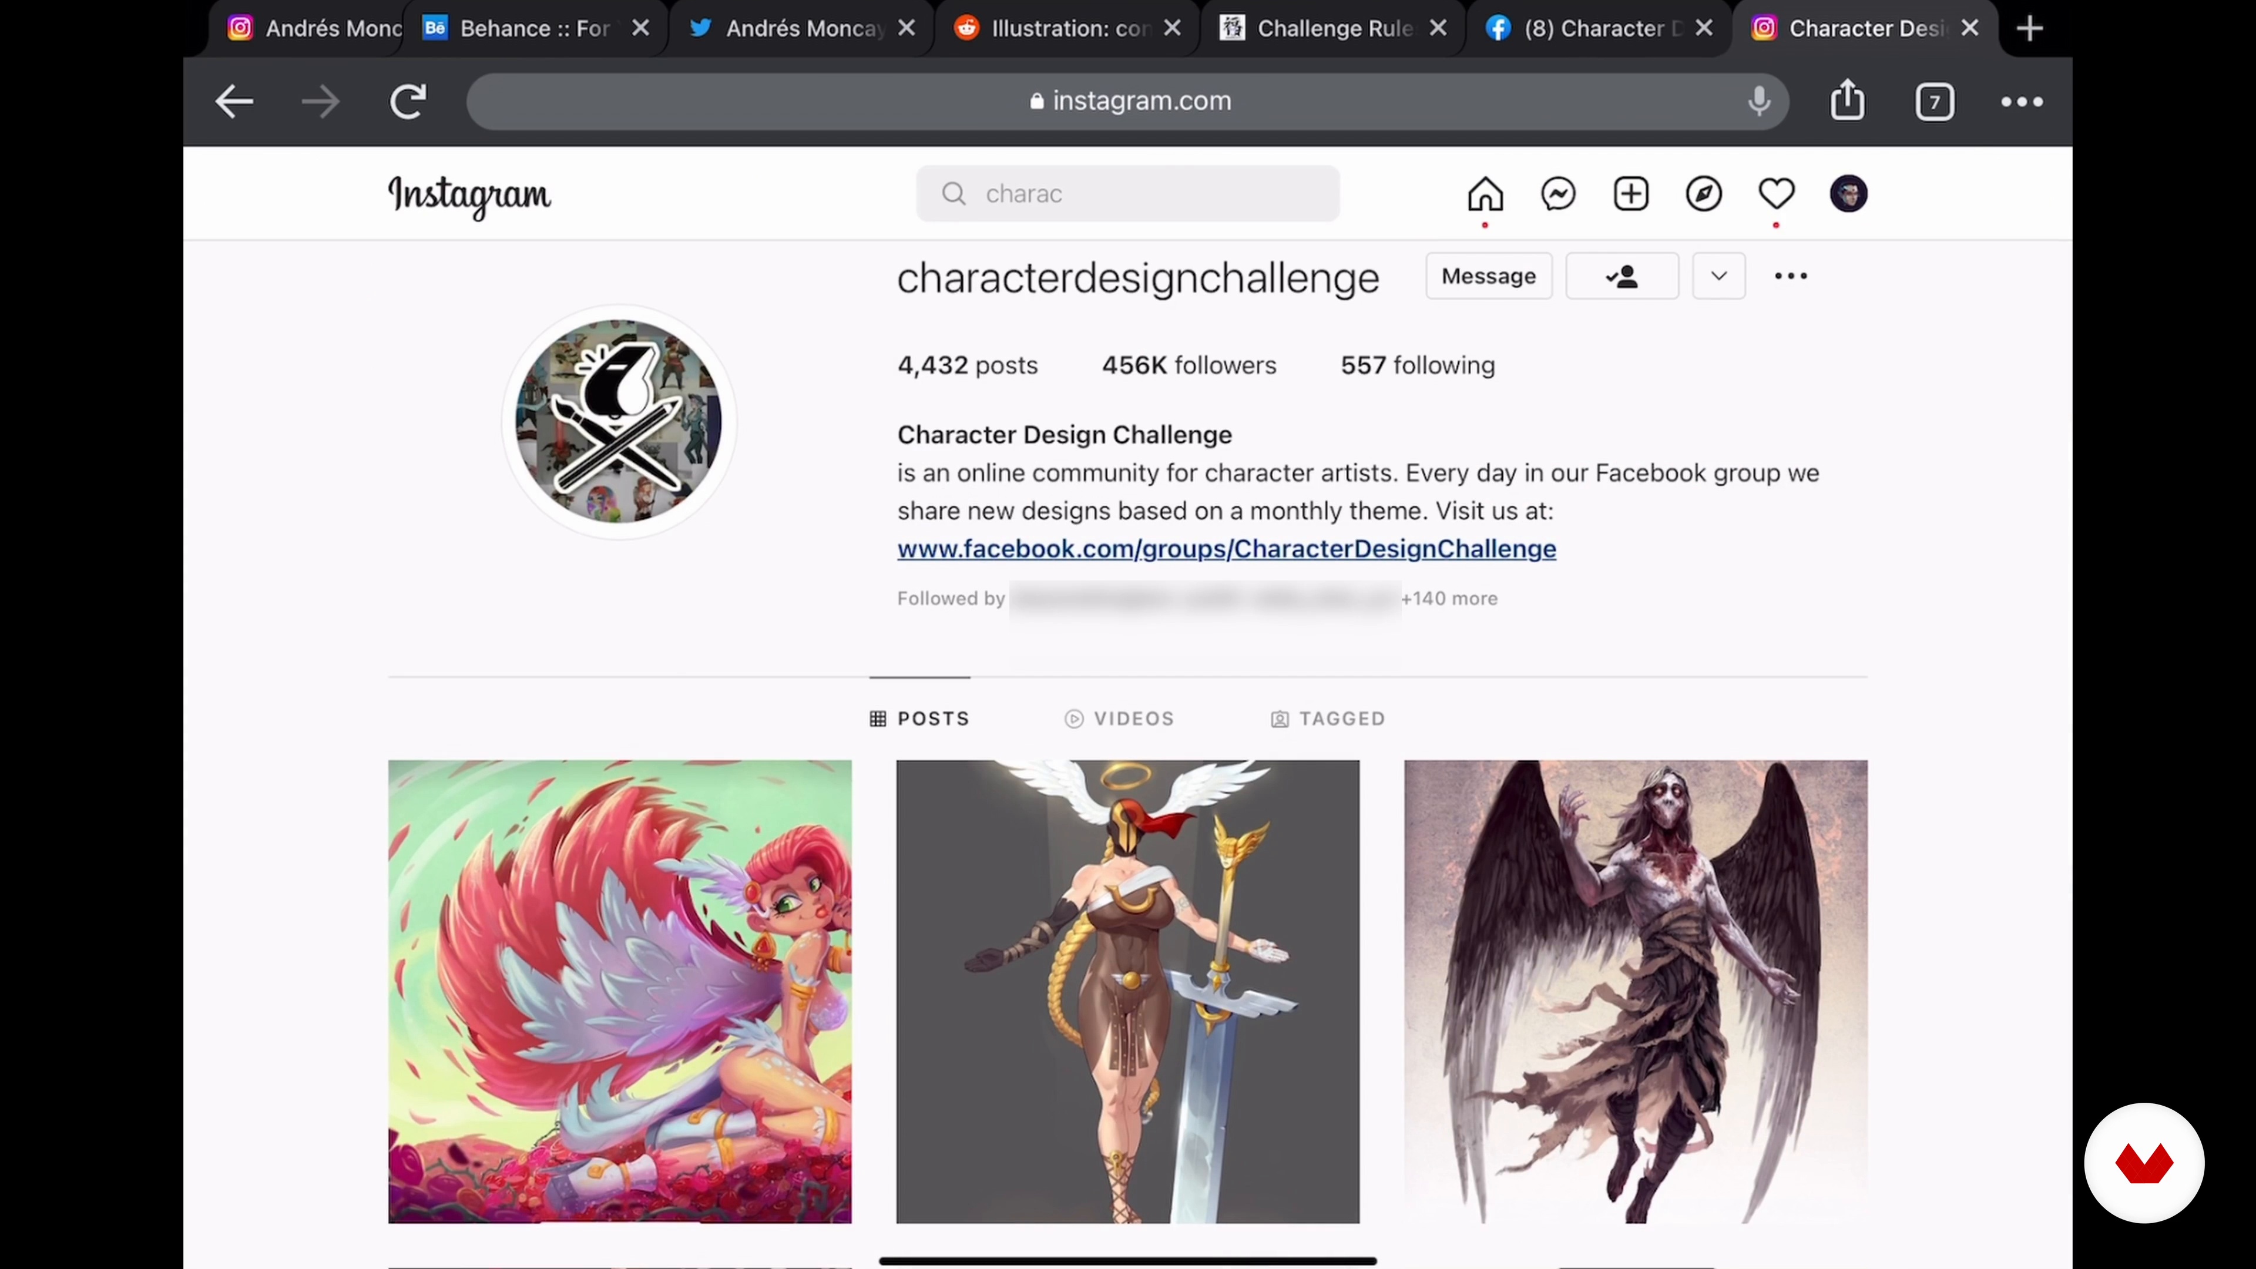Select the POSTS profile tab
The image size is (2256, 1269).
(919, 719)
